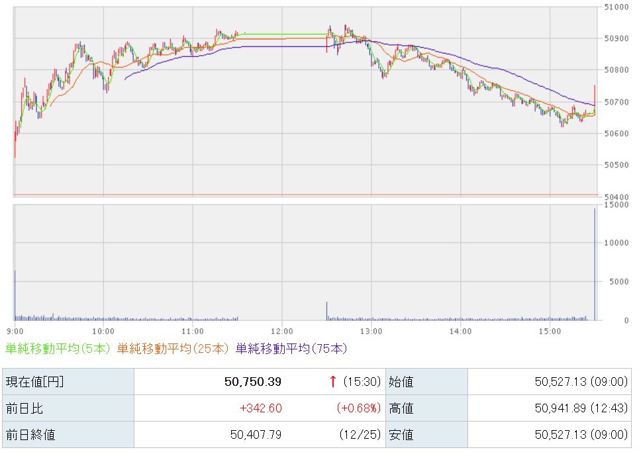Click the purple 単純移動平均(75本) legend label
Screen dimensions: 637x454
click(x=291, y=348)
